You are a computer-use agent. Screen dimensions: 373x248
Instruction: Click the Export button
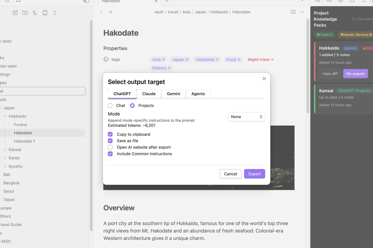255,174
